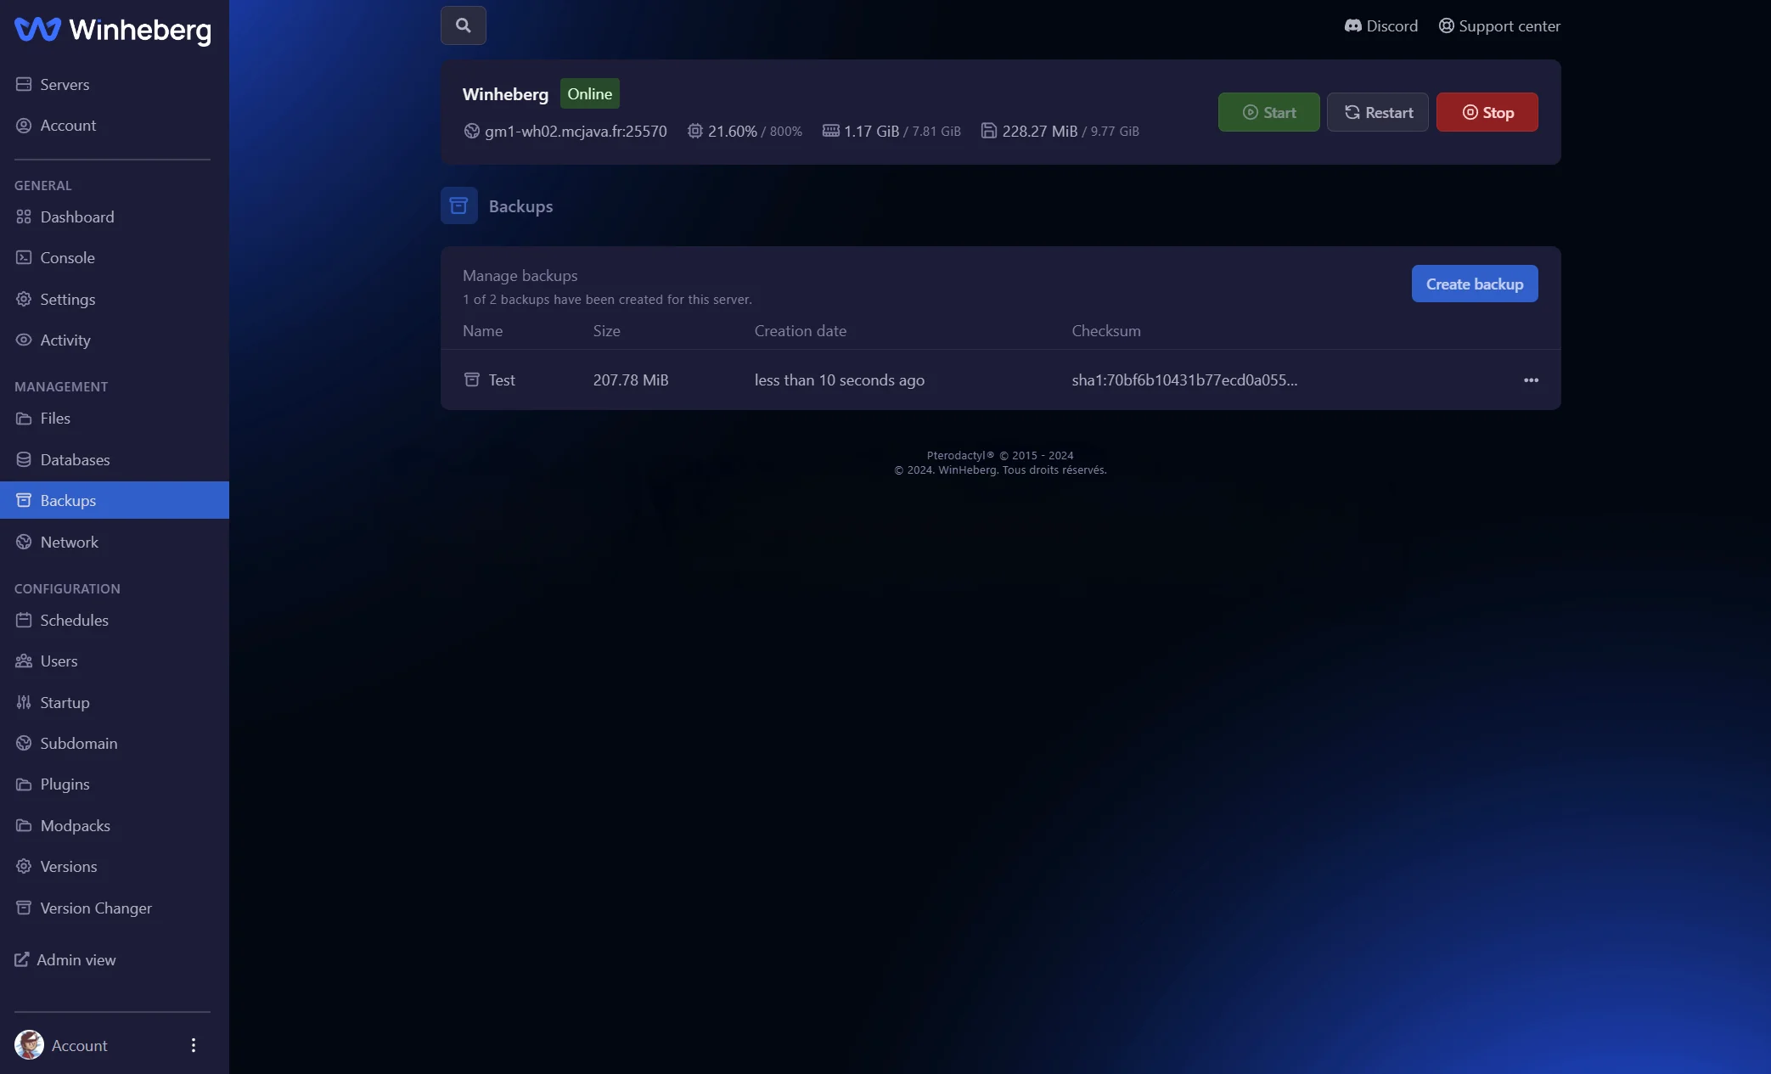Stop the server with red button
Viewport: 1771px width, 1074px height.
1487,112
